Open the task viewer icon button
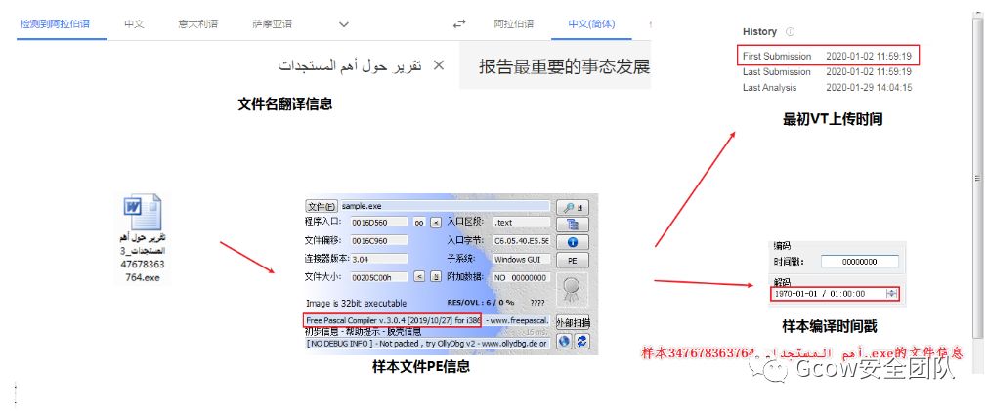The width and height of the screenshot is (987, 411). tap(573, 225)
